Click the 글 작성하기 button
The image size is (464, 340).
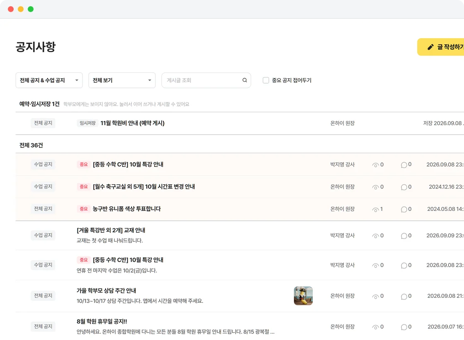click(441, 47)
